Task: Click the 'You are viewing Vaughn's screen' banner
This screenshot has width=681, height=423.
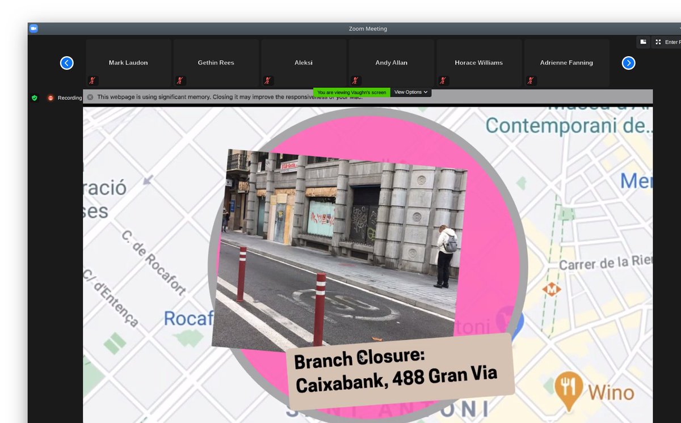Action: coord(352,92)
